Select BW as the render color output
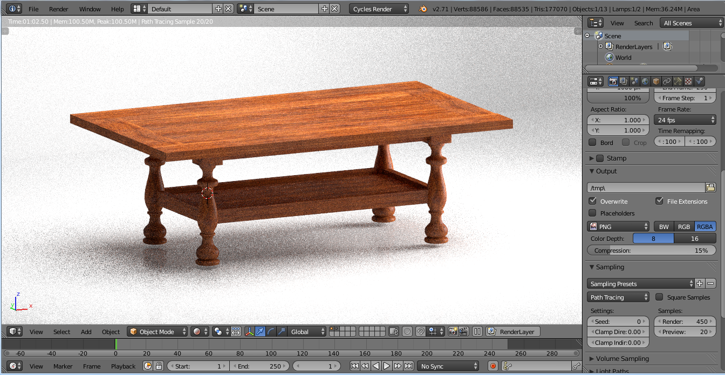 (664, 226)
